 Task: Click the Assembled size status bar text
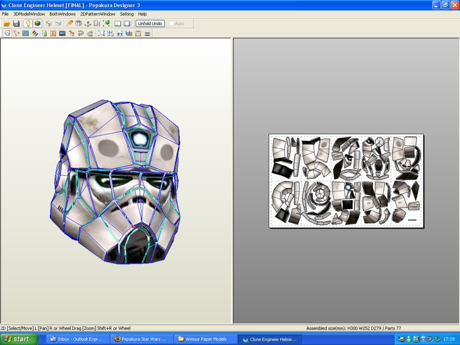(354, 328)
